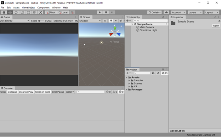The width and height of the screenshot is (221, 137).
Task: Lock the Project panel
Action: click(x=163, y=69)
